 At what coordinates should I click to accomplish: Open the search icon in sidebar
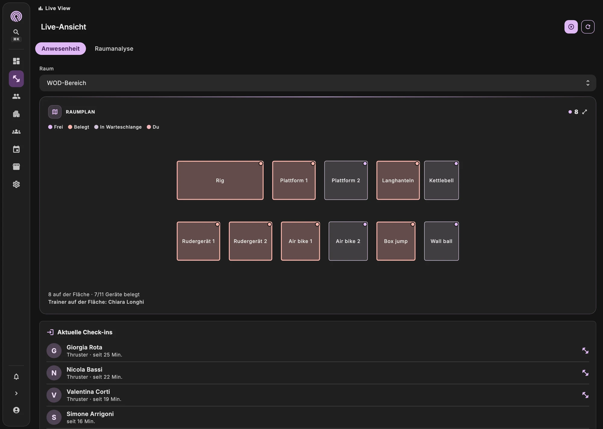(x=16, y=32)
